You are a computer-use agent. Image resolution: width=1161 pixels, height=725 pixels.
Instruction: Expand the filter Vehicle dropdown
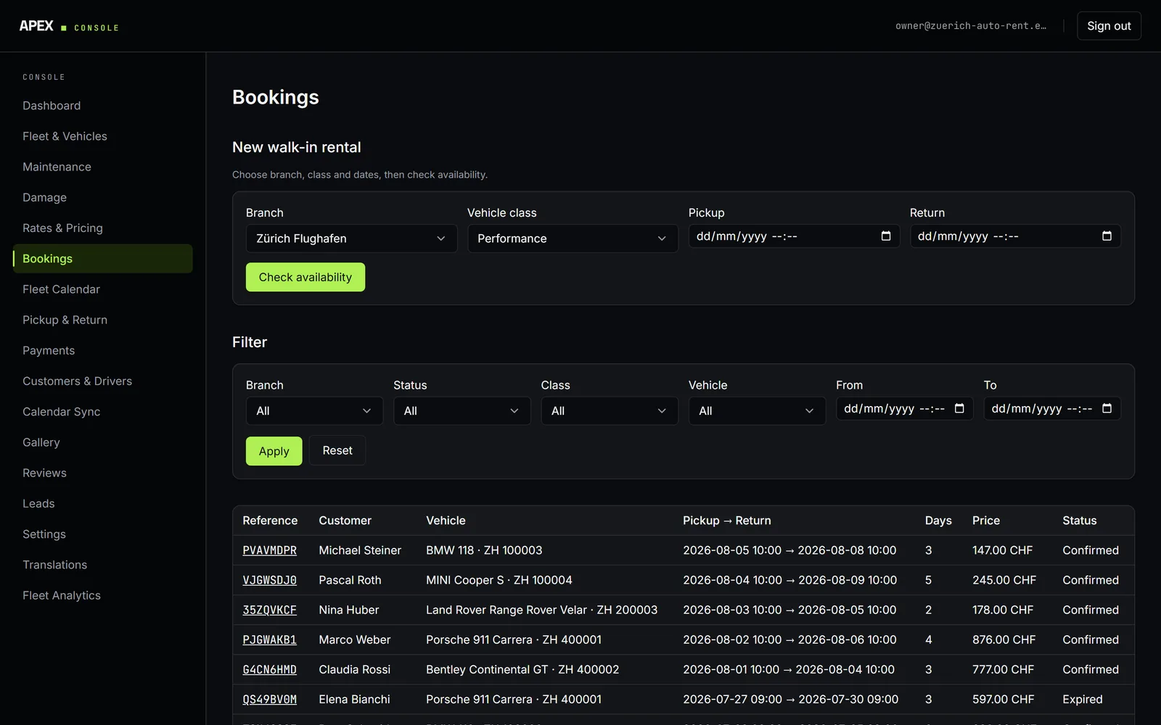[757, 411]
